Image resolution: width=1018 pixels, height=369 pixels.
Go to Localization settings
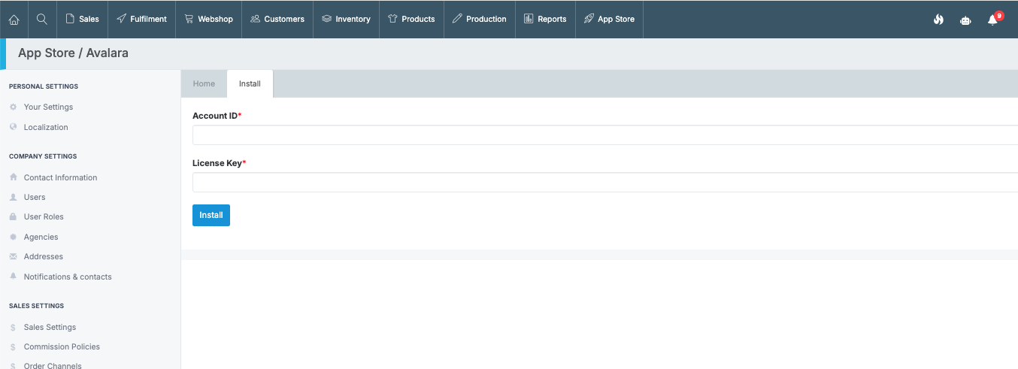[46, 127]
